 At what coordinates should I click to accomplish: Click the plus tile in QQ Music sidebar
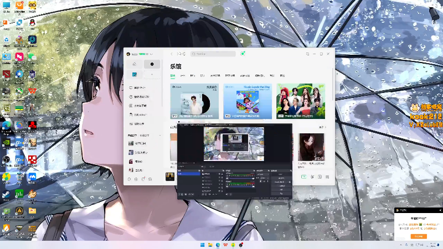pos(152,75)
